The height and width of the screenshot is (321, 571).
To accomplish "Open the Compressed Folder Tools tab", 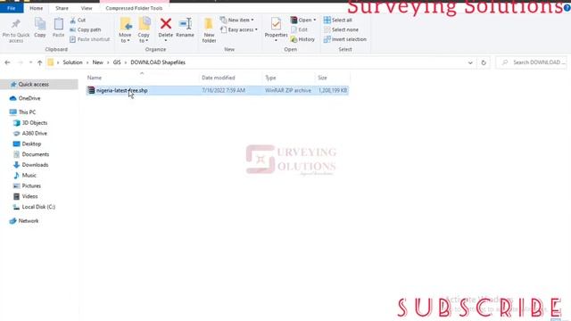I will (134, 8).
